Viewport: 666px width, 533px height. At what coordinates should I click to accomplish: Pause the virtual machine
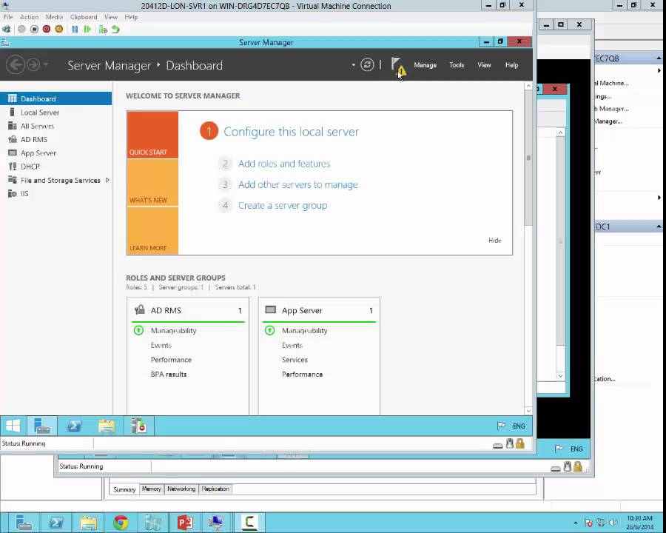(x=75, y=30)
